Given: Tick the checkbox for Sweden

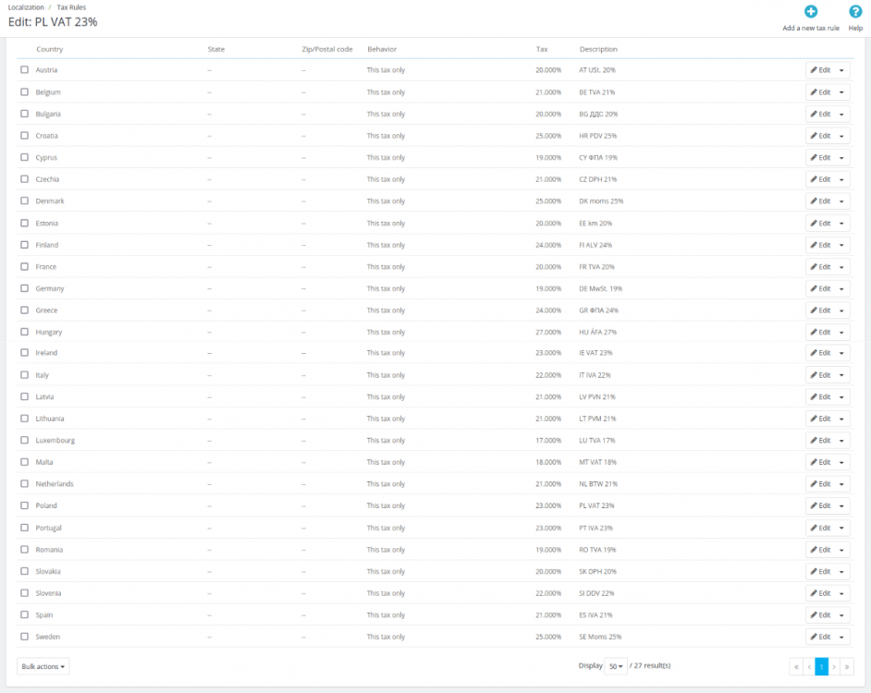Looking at the screenshot, I should pos(25,637).
